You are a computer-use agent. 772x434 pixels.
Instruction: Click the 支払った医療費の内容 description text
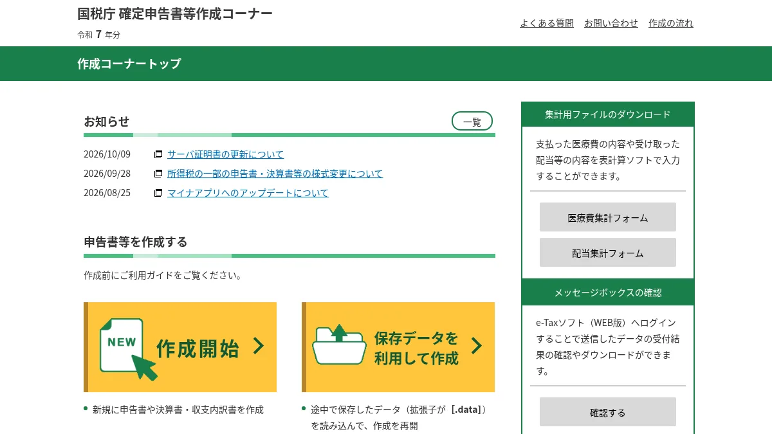tap(608, 160)
